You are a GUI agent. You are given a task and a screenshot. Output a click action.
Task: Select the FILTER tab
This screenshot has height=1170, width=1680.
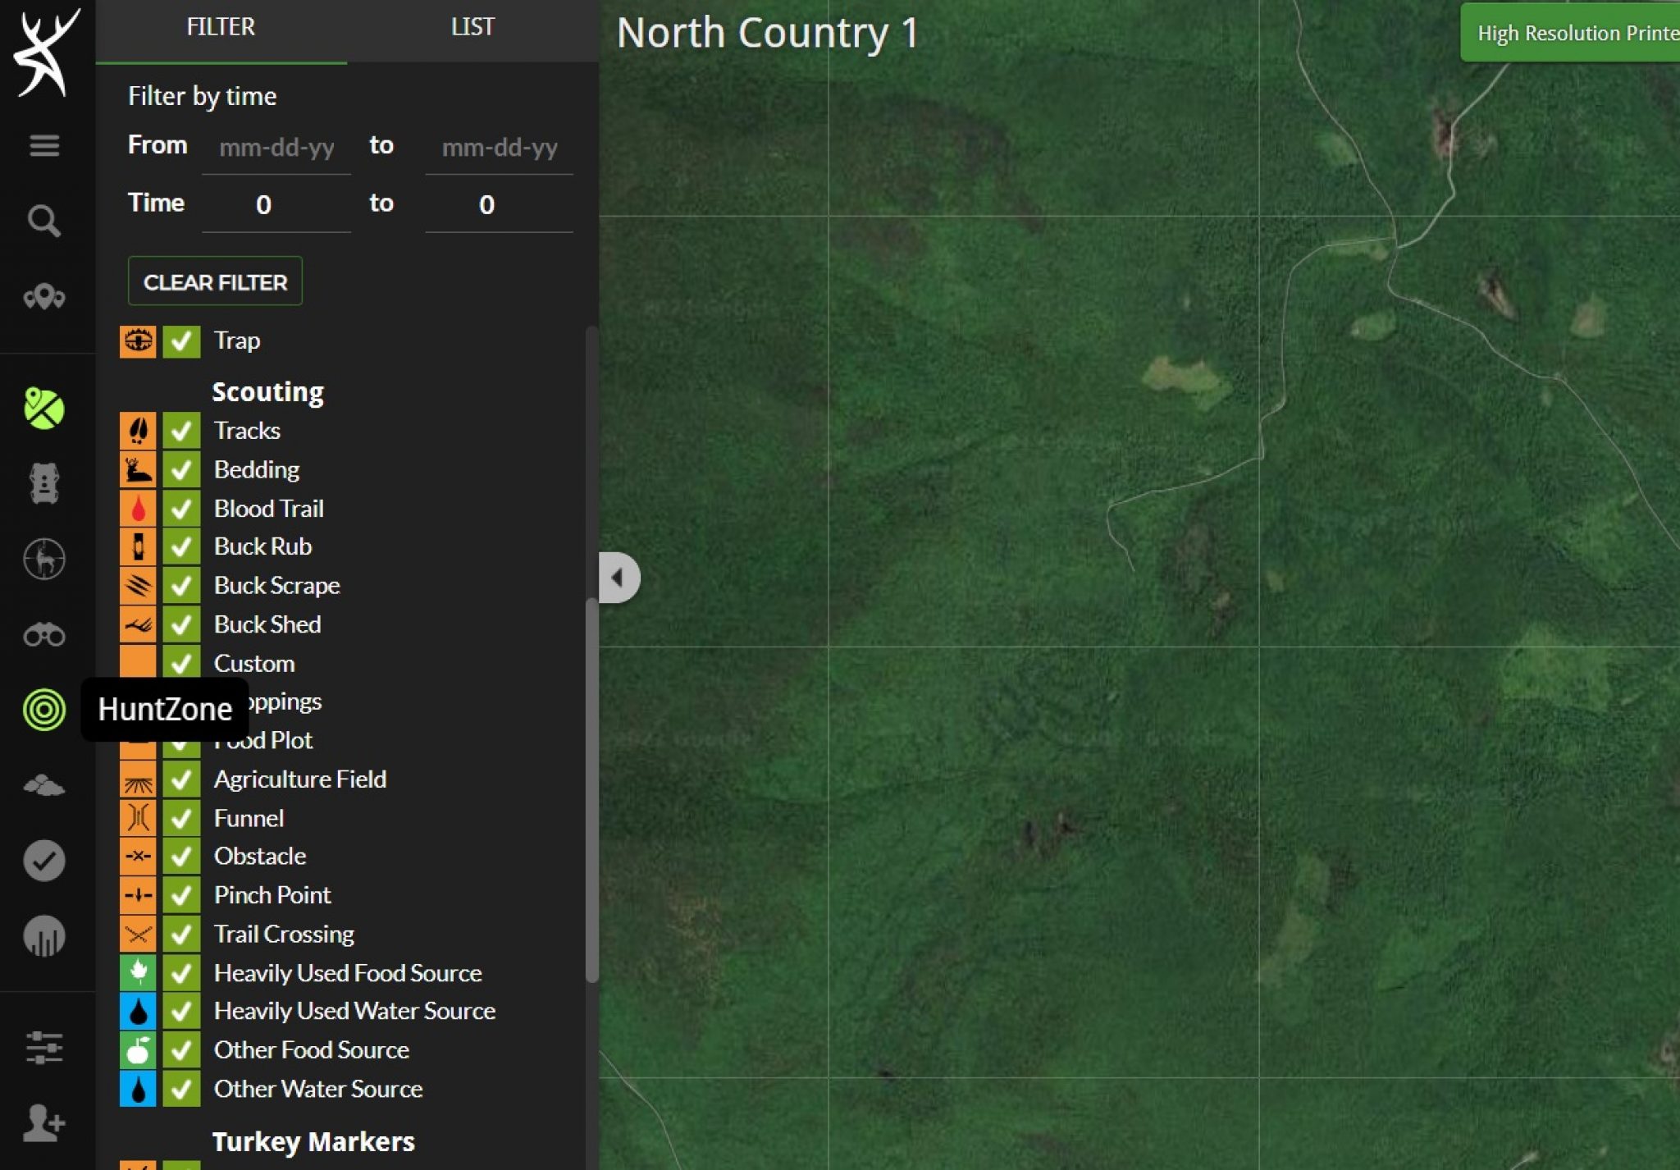point(221,28)
